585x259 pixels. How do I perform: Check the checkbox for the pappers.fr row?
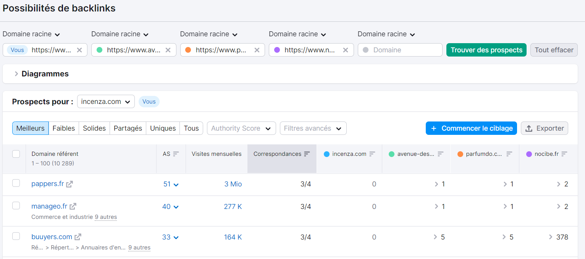point(16,183)
